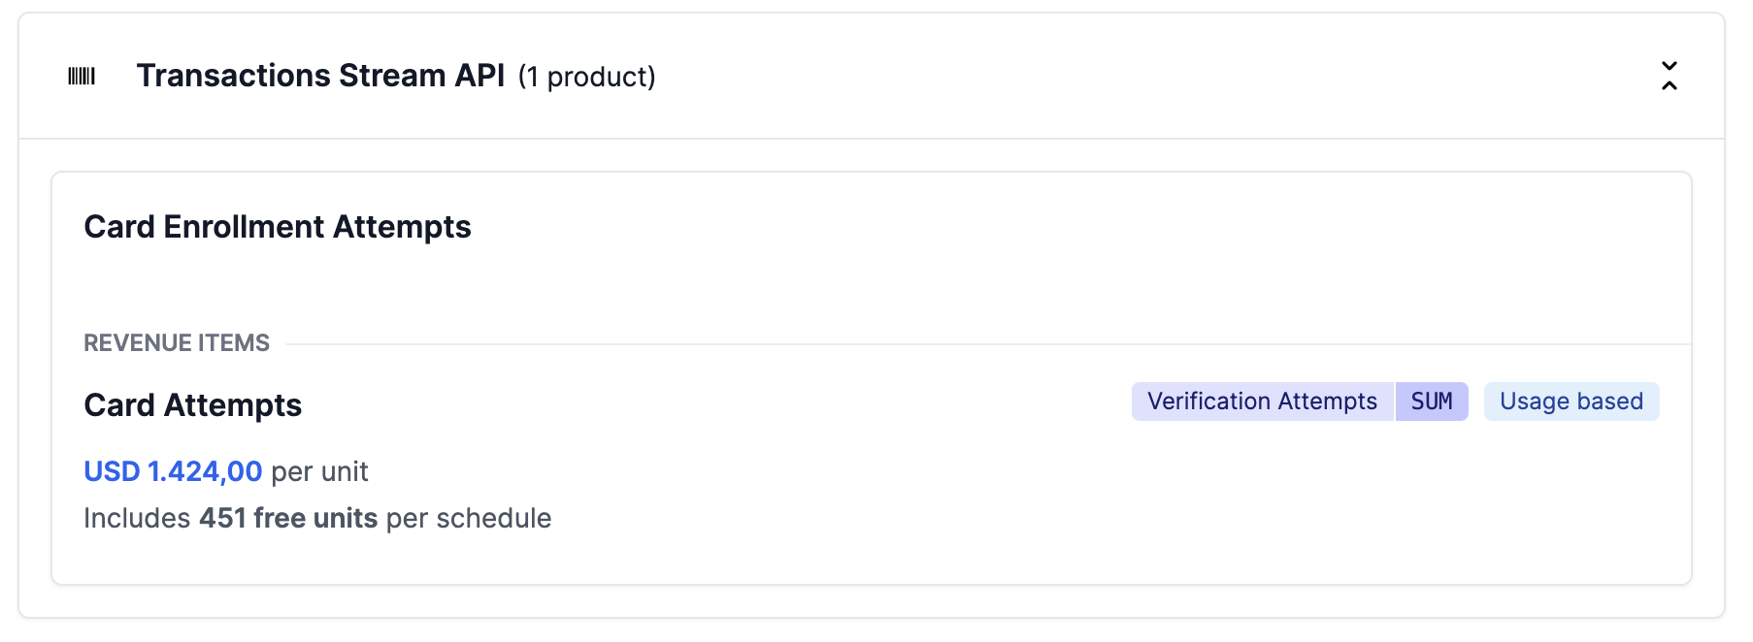Open the Card Enrollment Attempts product
Image resolution: width=1753 pixels, height=642 pixels.
point(277,227)
